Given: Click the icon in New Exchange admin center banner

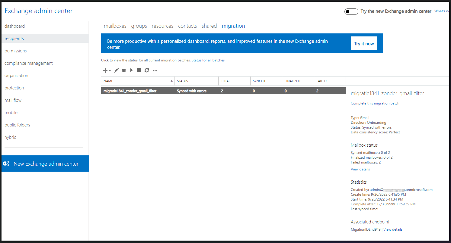Looking at the screenshot, I should 6,164.
